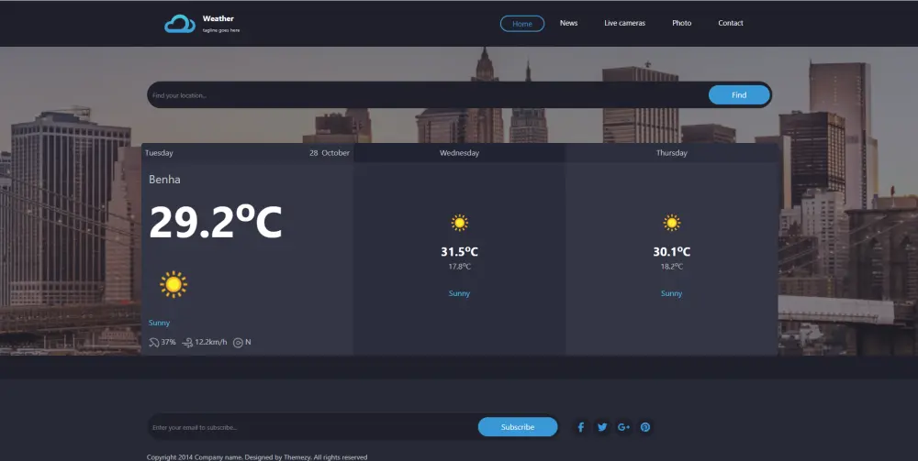
Task: Click the 31.5°C Wednesday temperature
Action: tap(460, 252)
